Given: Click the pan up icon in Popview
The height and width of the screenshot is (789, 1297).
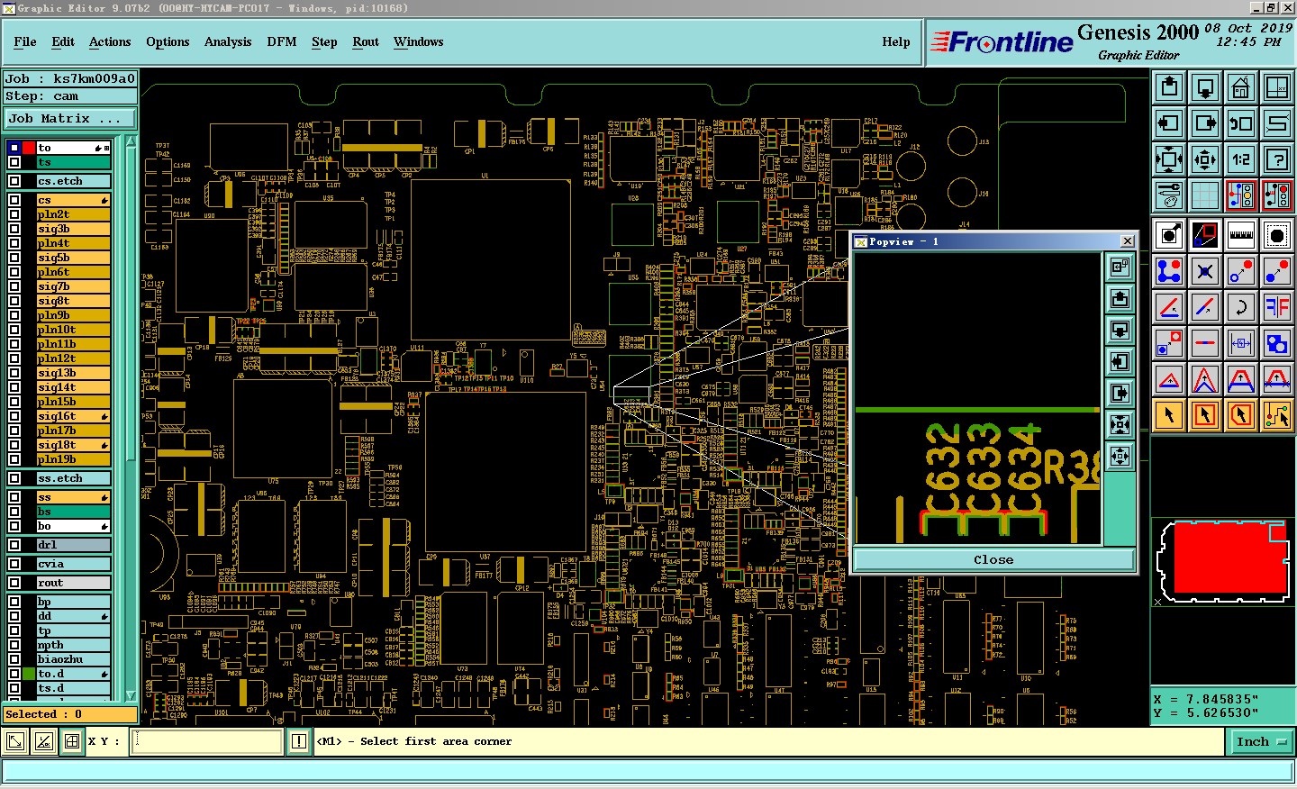Looking at the screenshot, I should (1120, 299).
